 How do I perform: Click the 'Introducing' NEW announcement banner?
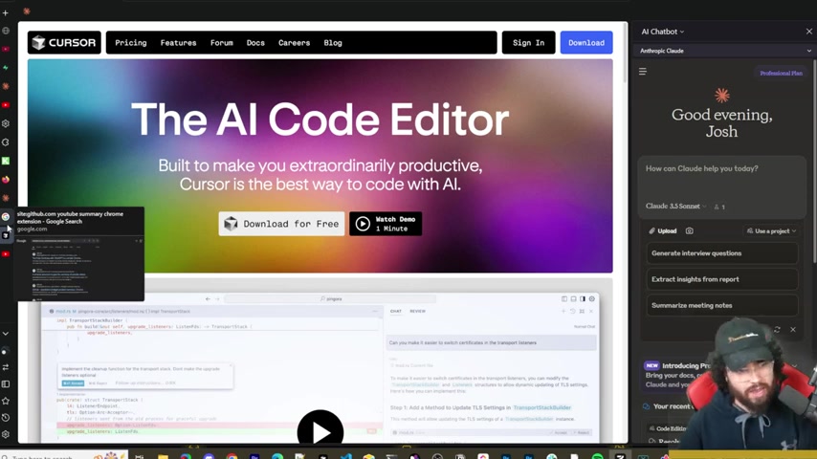click(x=677, y=375)
